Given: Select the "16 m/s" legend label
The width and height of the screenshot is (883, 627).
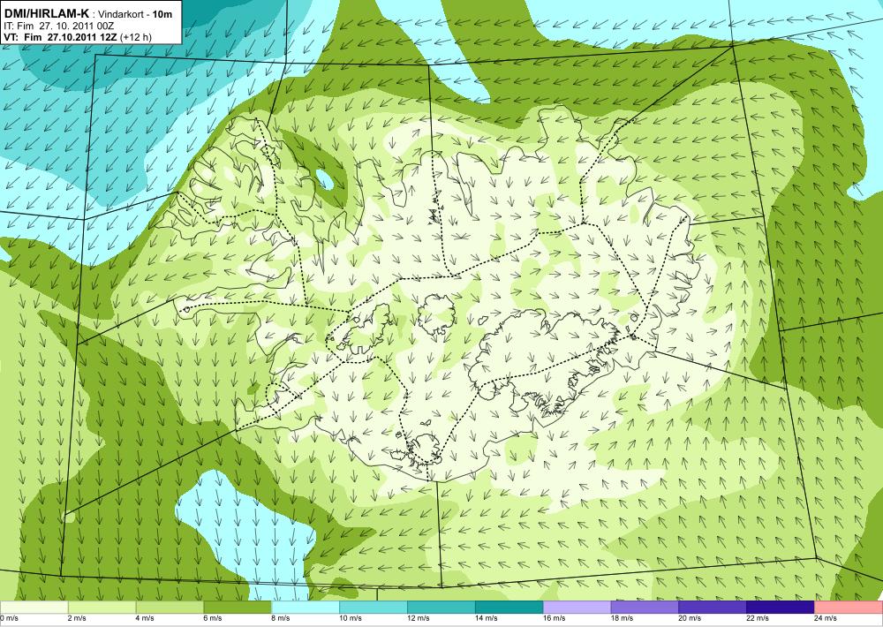Looking at the screenshot, I should click(555, 618).
